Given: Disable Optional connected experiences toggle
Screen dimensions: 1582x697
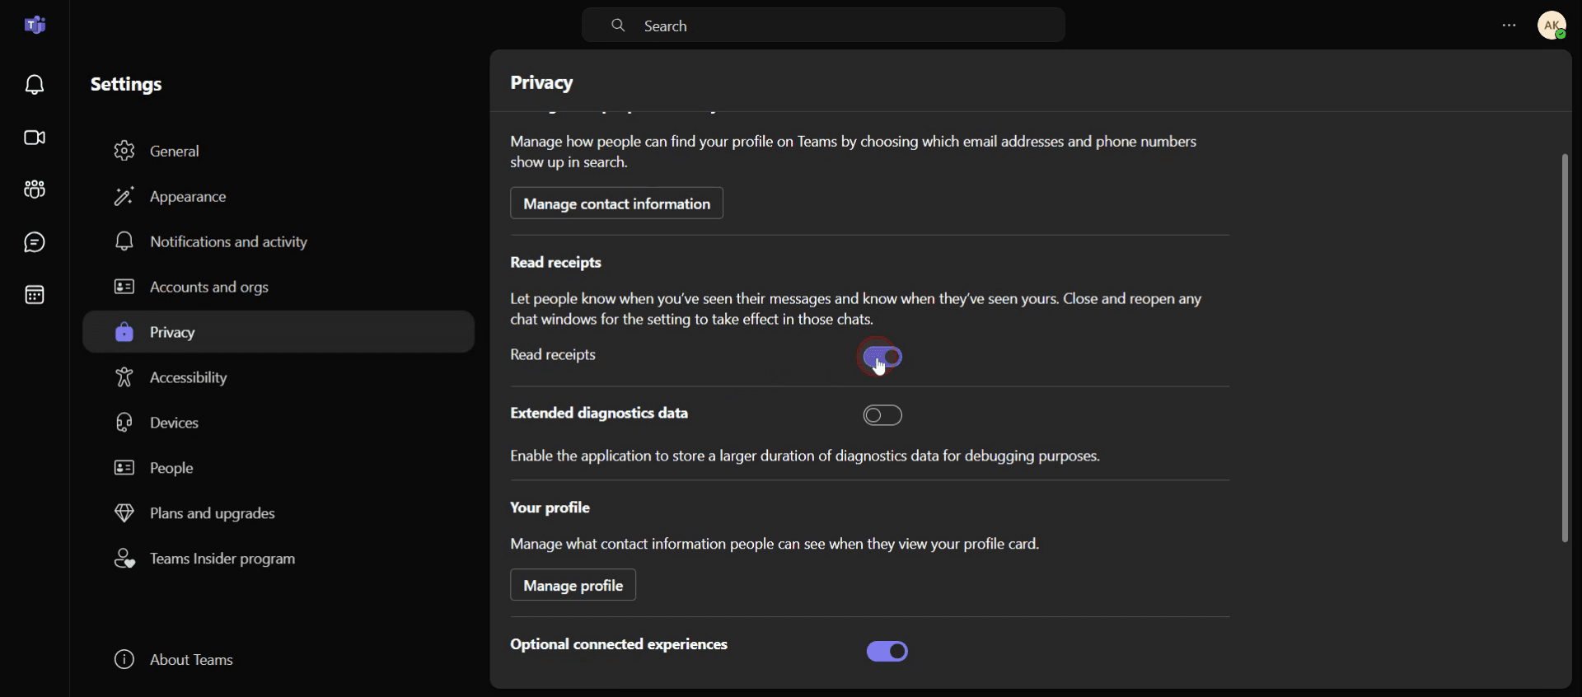Looking at the screenshot, I should click(887, 652).
